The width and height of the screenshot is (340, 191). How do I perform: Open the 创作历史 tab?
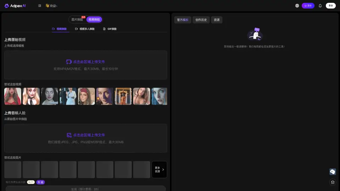coord(201,20)
